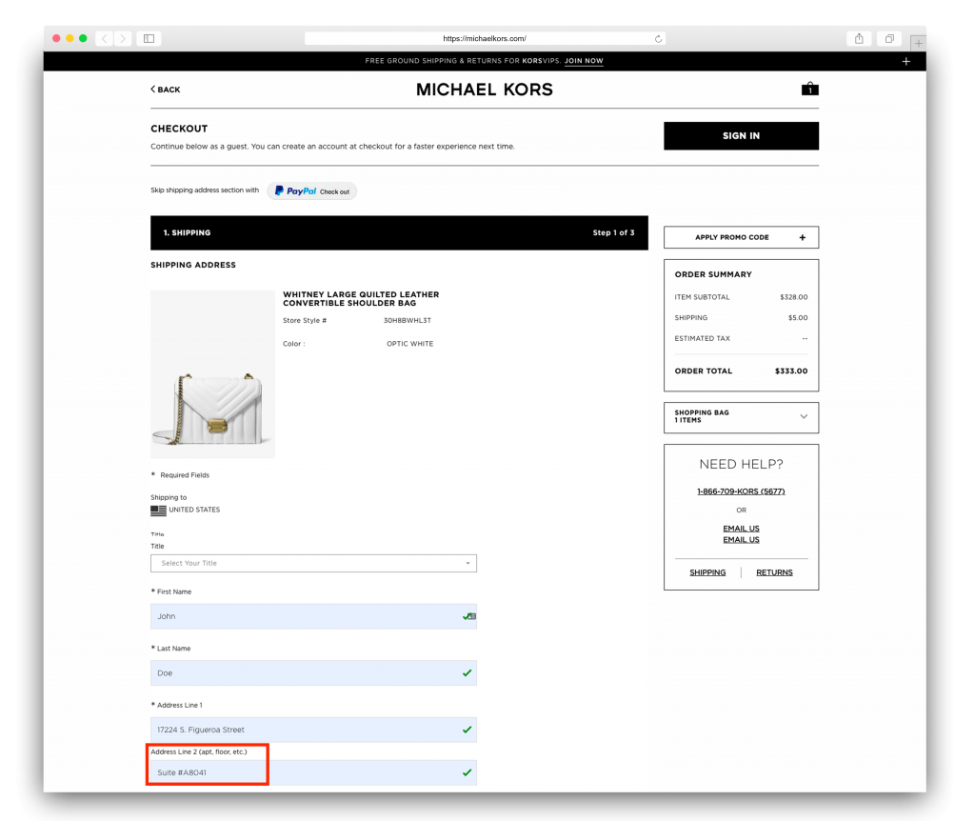The height and width of the screenshot is (821, 975).
Task: Click the ORDER TOTAL $333.00 value
Action: (x=791, y=371)
